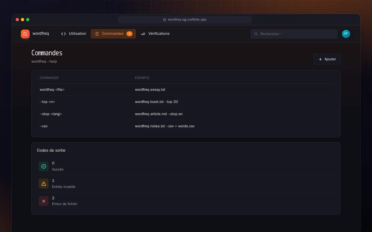372x232 pixels.
Task: Click the wordfreq brand name
Action: pyautogui.click(x=41, y=34)
